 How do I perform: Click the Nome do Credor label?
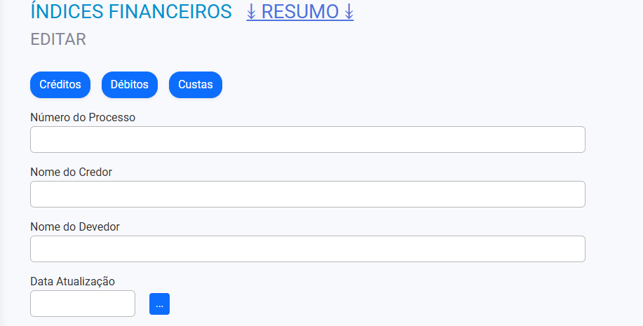tap(71, 172)
